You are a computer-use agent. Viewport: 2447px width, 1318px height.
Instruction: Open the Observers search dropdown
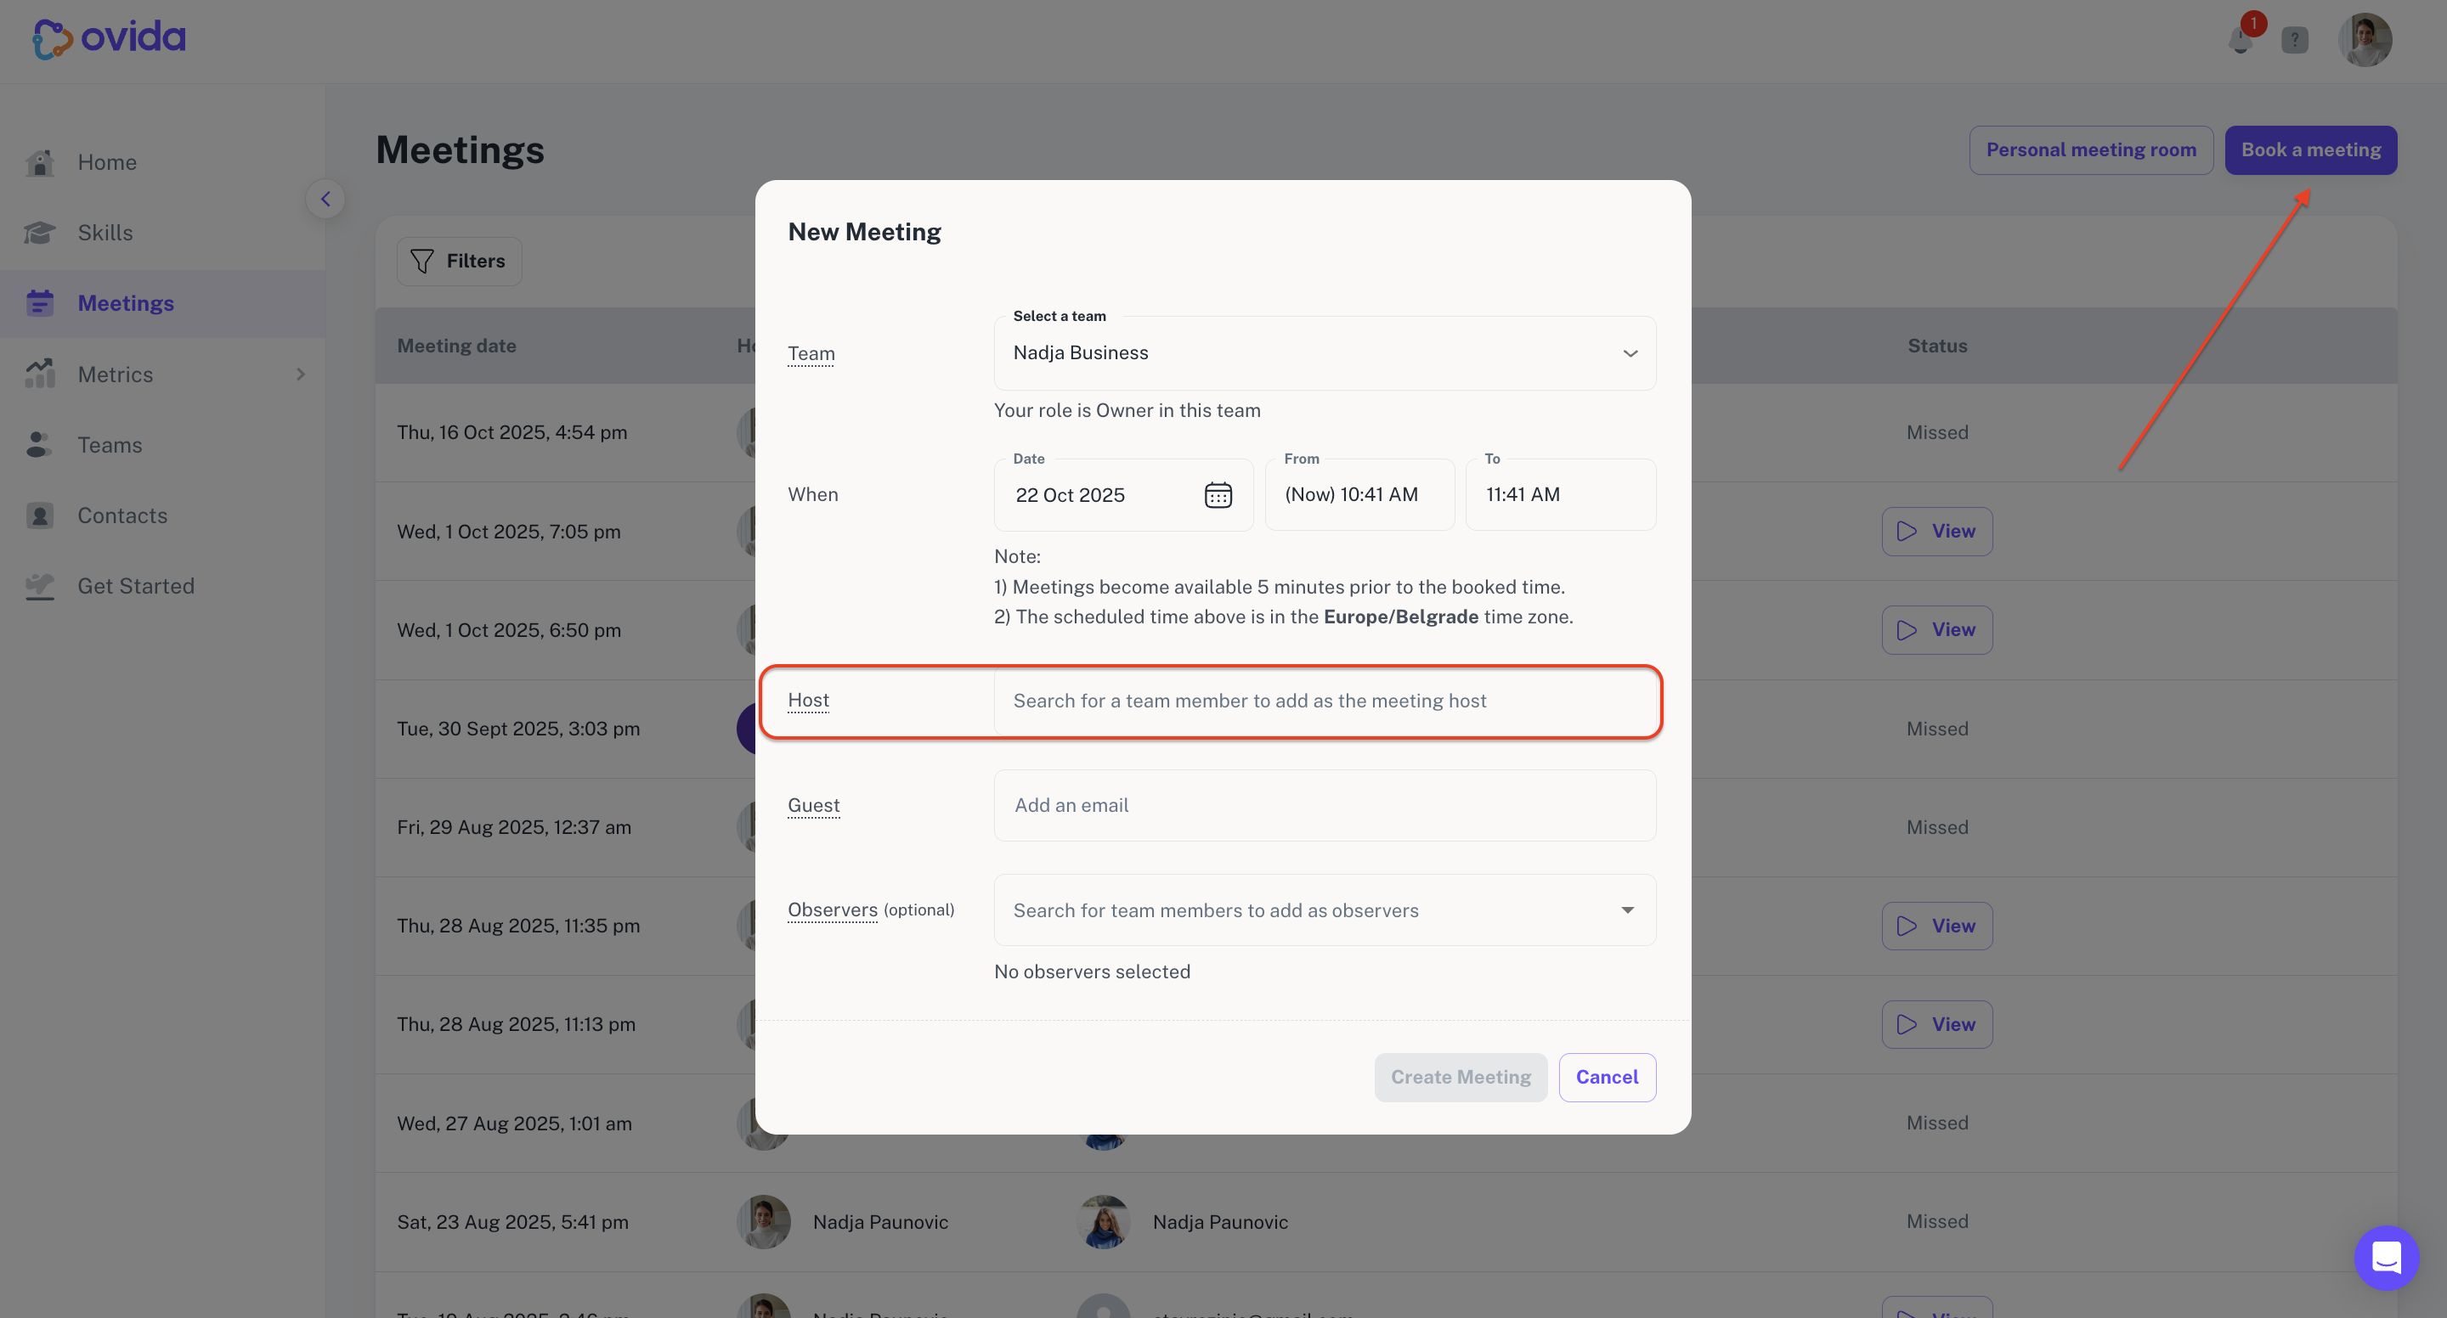(1325, 910)
